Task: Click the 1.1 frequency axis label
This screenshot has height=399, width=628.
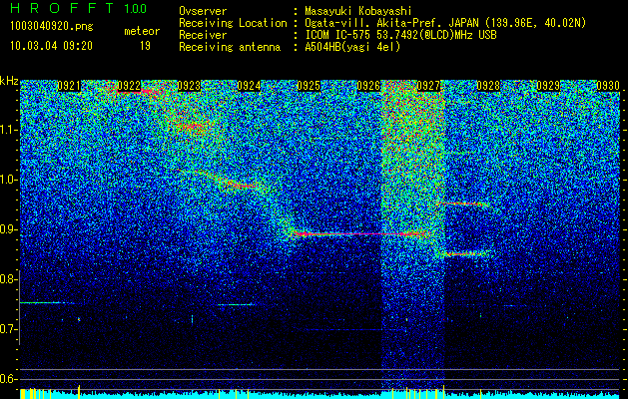Action: click(x=9, y=130)
